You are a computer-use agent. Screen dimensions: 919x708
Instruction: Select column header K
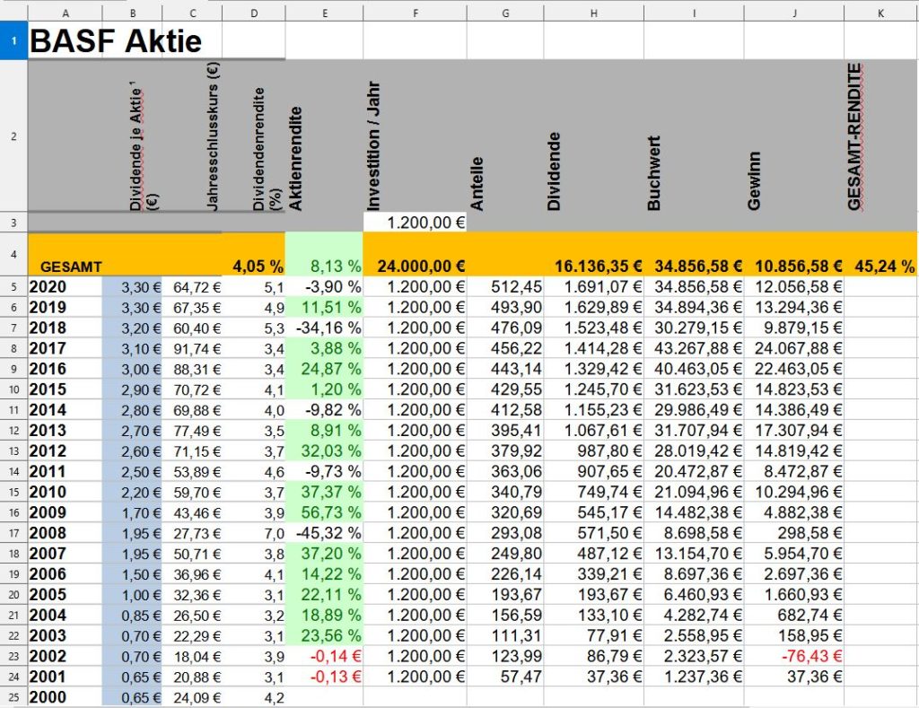pos(880,13)
